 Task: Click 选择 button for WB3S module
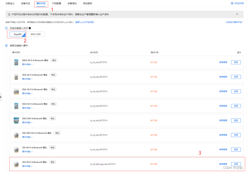[x=236, y=62]
